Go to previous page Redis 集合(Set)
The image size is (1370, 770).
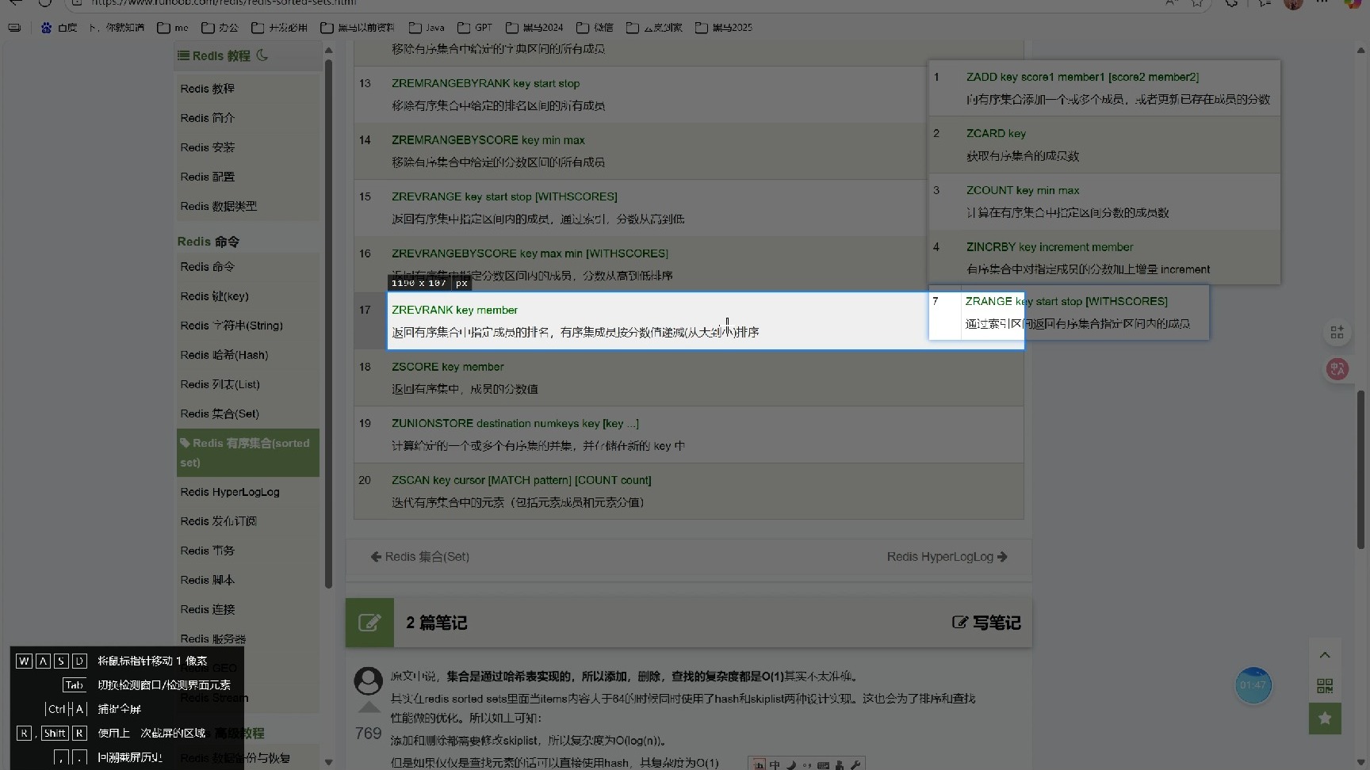coord(420,557)
